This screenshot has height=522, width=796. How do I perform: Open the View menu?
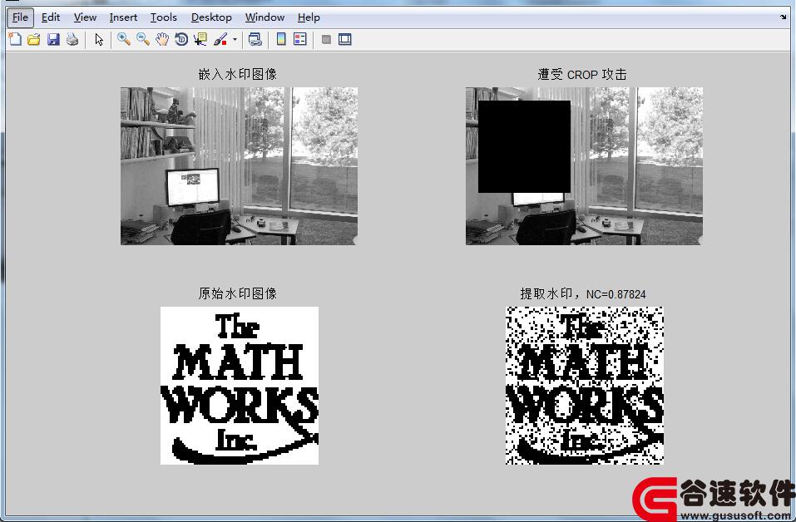pos(85,17)
